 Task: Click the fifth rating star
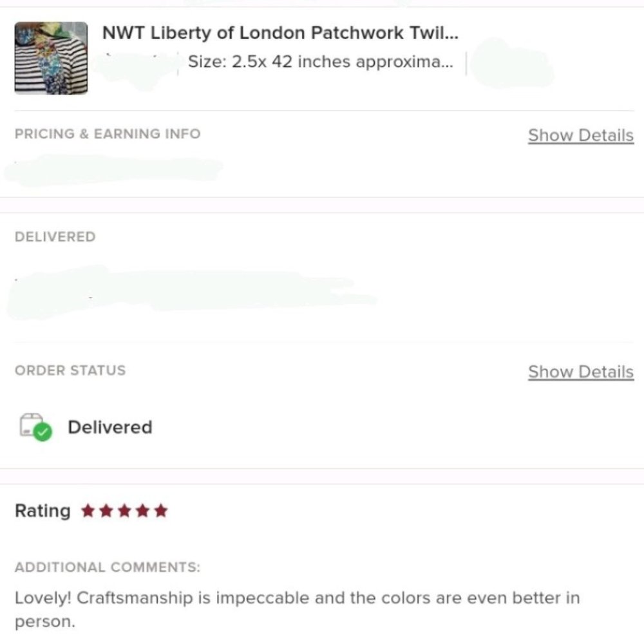tap(161, 511)
